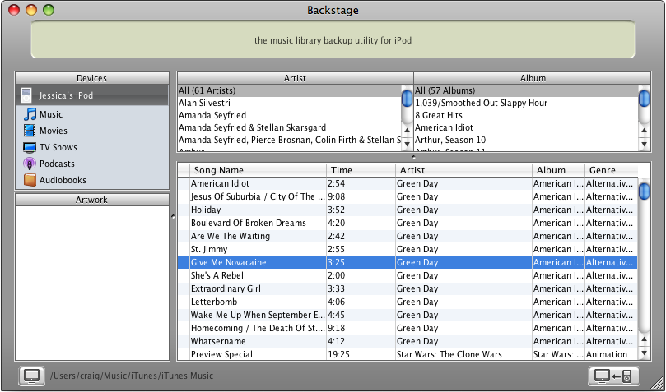Click the browser pane splitter handle
Viewport: 666px width, 392px height.
[413, 155]
